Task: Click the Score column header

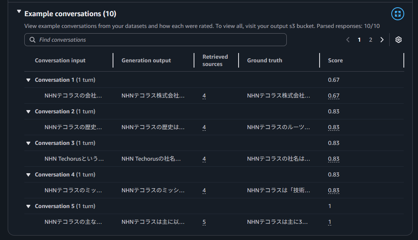Action: (x=335, y=60)
